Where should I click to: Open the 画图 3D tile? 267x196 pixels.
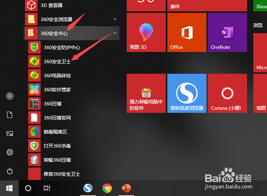[x=146, y=32]
